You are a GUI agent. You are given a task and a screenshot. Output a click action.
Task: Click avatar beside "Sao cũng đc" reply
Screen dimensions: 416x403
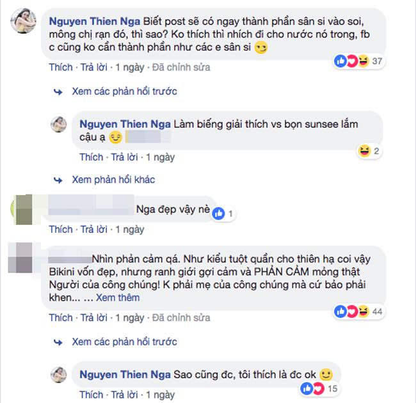(x=59, y=375)
